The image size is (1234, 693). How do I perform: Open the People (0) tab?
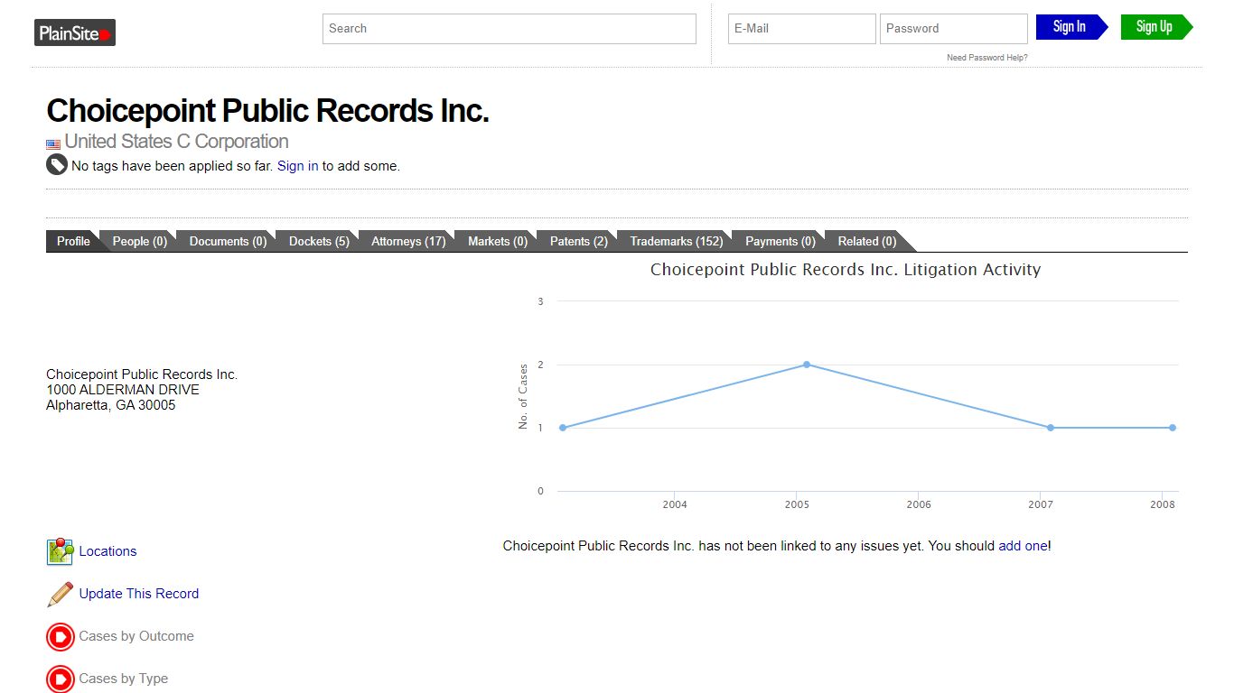139,241
